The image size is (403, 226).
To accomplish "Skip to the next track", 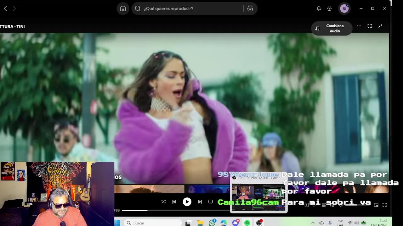I will [x=200, y=202].
